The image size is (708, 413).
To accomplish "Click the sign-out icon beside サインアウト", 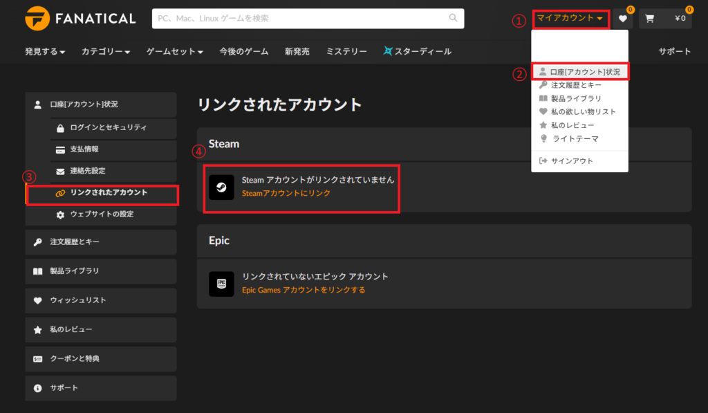I will click(x=543, y=161).
